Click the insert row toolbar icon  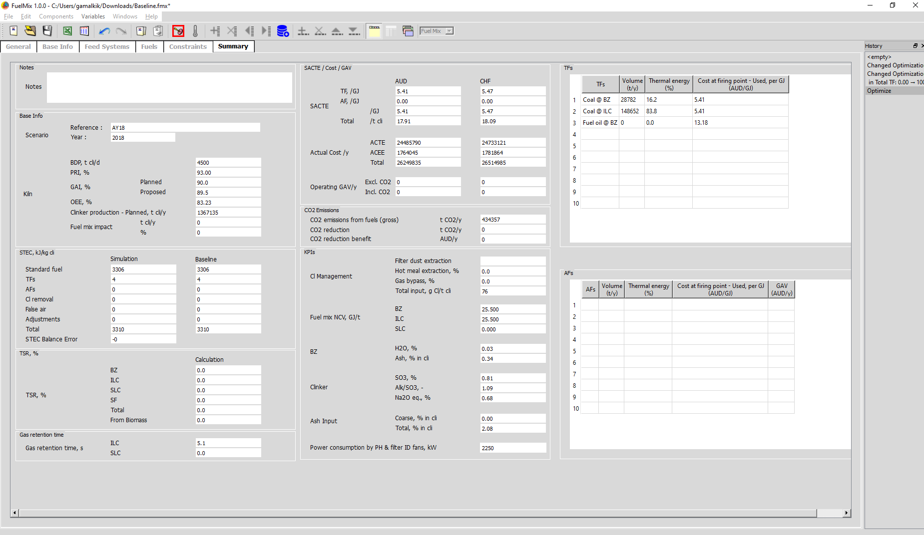pos(215,31)
